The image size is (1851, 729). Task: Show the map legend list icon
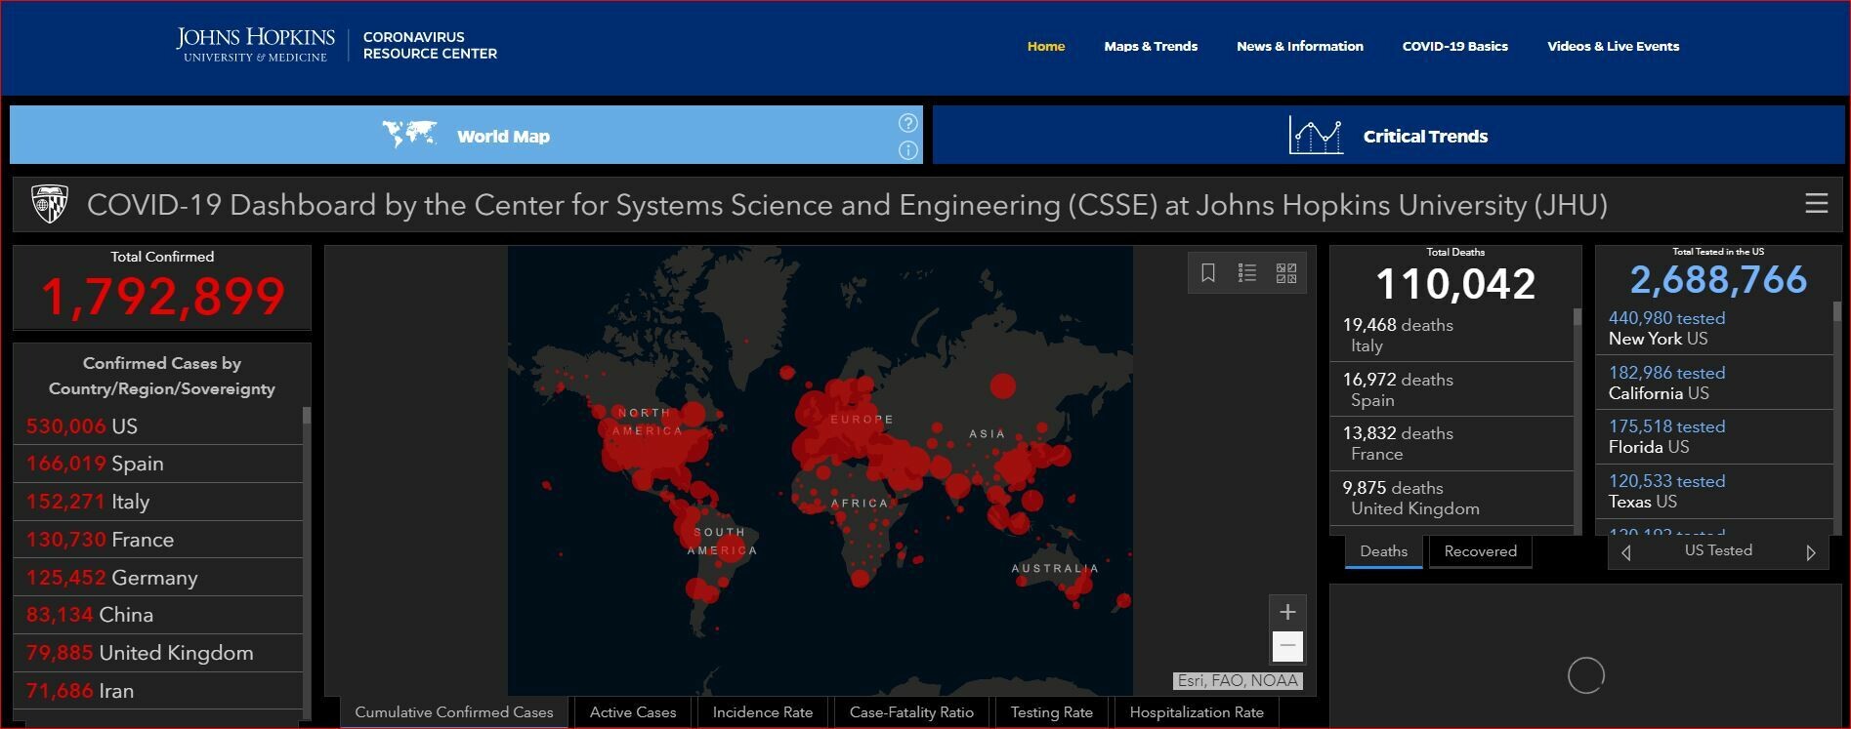(1247, 272)
